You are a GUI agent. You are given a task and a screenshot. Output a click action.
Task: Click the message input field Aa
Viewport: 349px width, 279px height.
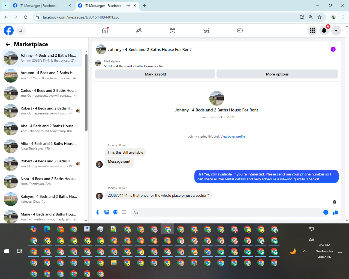(x=226, y=213)
